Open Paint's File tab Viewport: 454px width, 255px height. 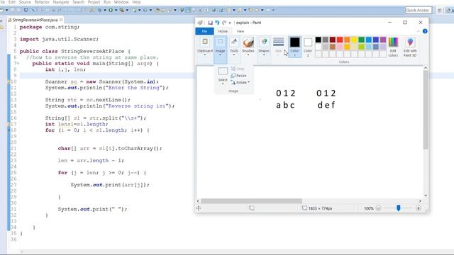[x=204, y=31]
